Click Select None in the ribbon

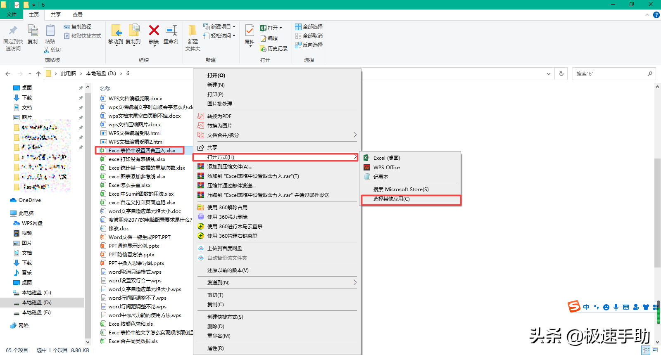pos(309,36)
